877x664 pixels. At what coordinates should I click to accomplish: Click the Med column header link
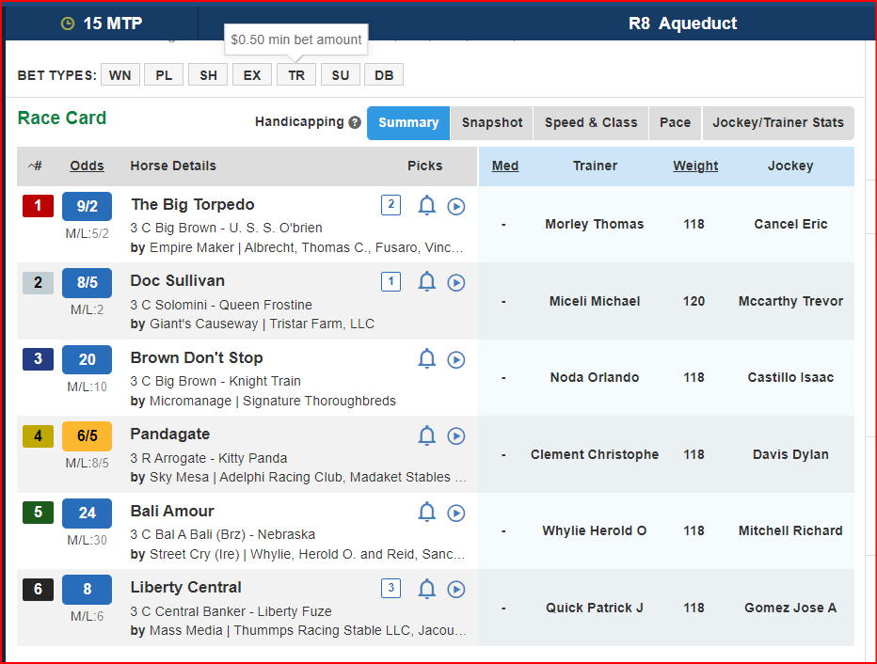505,166
